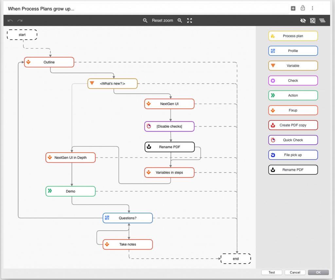Open the three-dot options menu
Viewport: 335px width, 280px height.
(312, 8)
